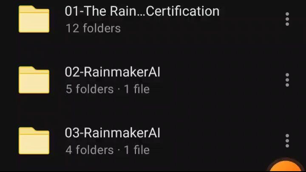
Task: Click "5 folders" under 02-RainmakerAI
Action: [x=90, y=89]
